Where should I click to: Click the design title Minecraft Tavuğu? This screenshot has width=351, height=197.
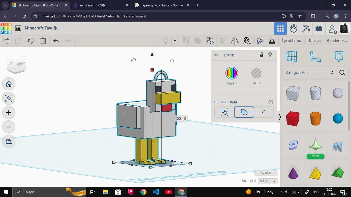point(42,28)
